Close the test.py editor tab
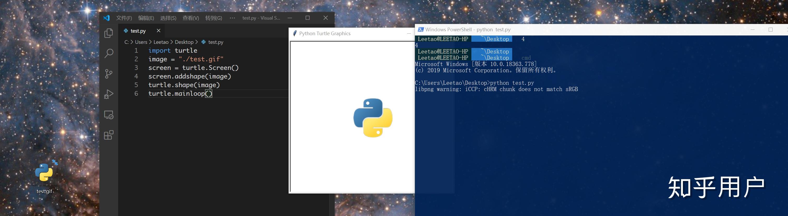The width and height of the screenshot is (788, 216). (x=158, y=31)
